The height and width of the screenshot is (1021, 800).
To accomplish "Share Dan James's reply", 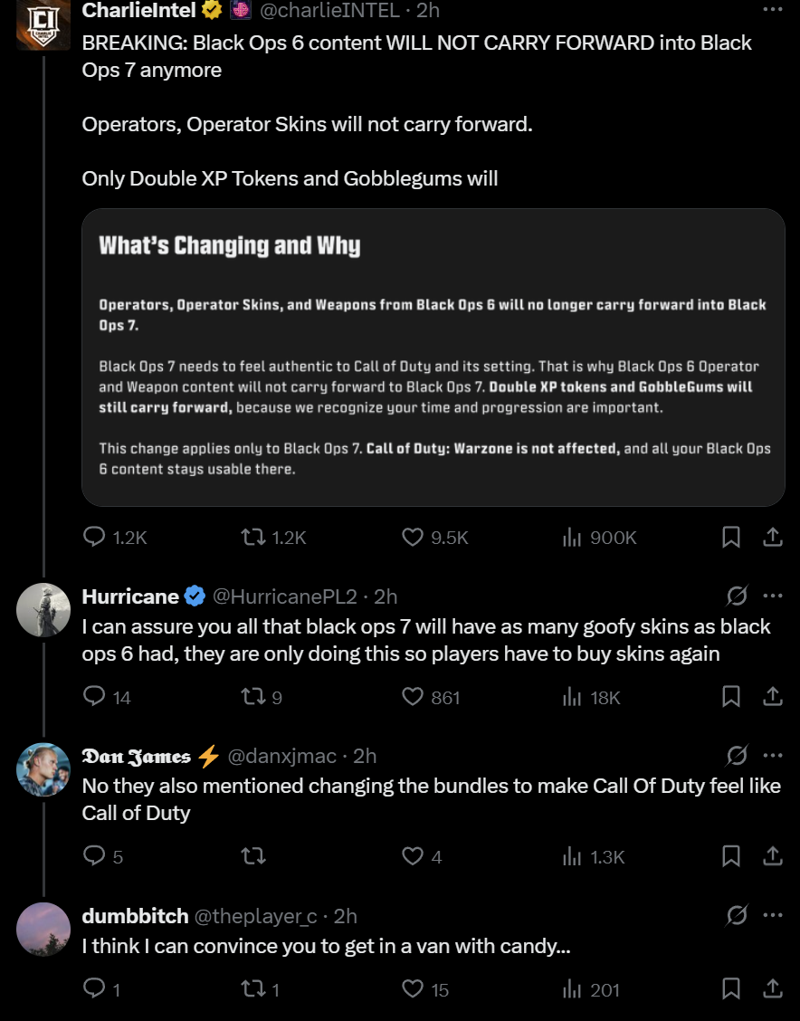I will tap(773, 855).
